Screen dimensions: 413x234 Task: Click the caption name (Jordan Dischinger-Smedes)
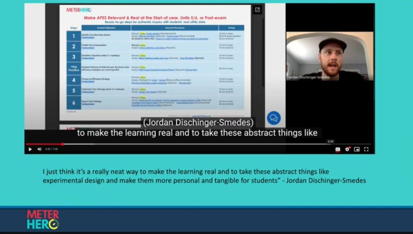click(x=198, y=122)
